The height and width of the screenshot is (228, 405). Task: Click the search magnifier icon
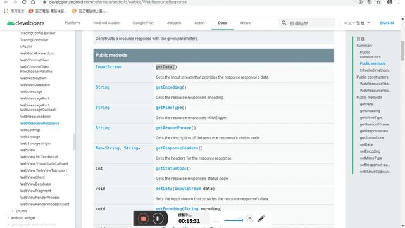284,23
